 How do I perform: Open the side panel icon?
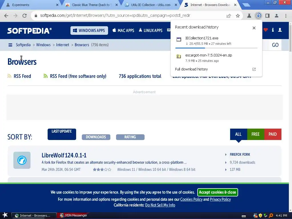267,16
